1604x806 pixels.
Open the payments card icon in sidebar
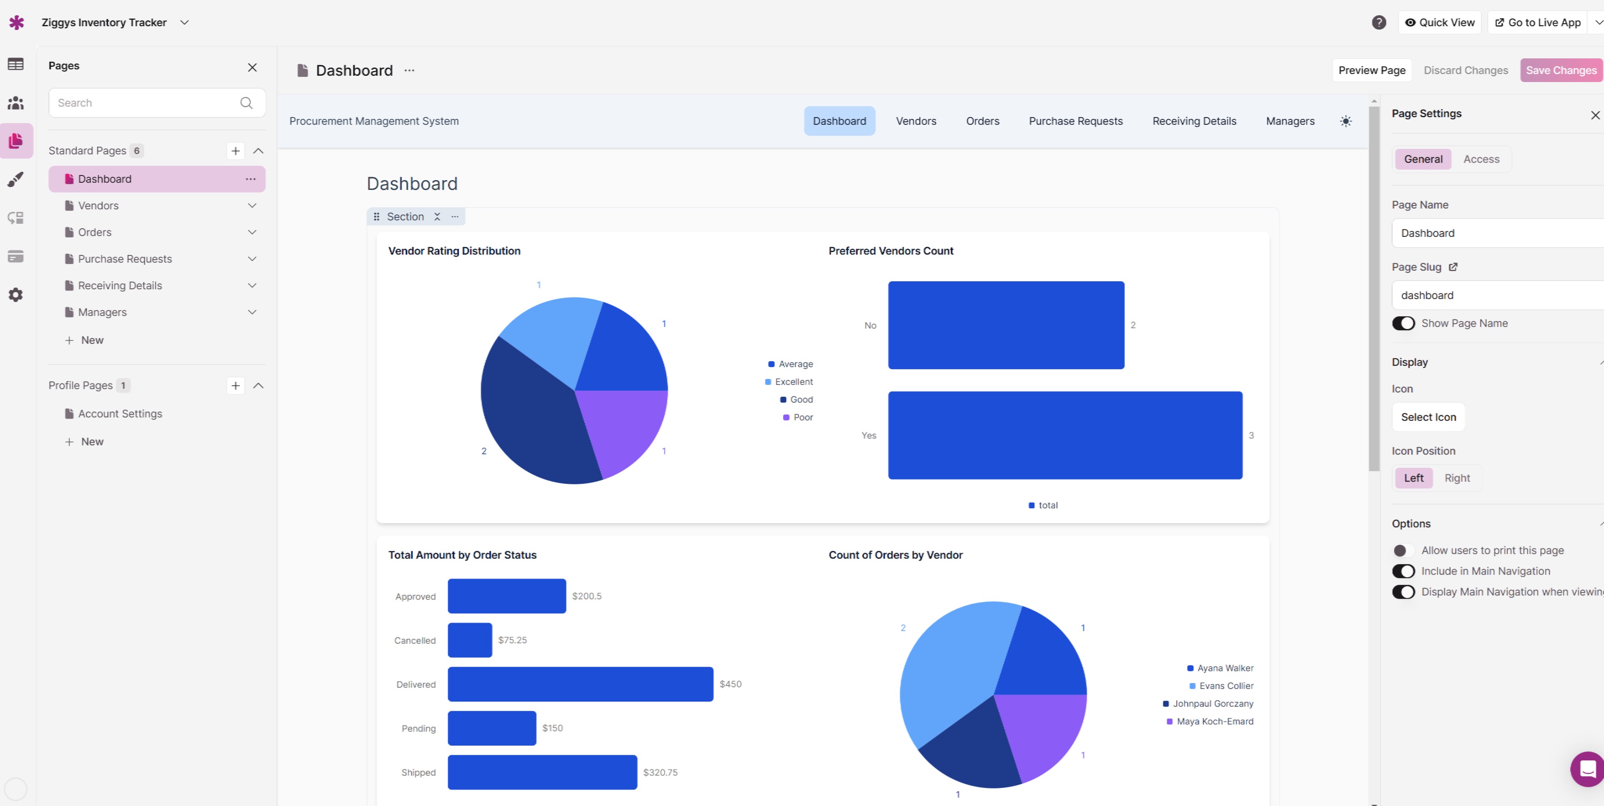16,256
